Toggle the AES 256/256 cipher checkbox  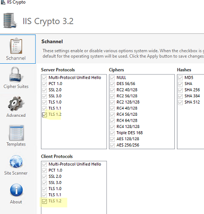point(113,145)
